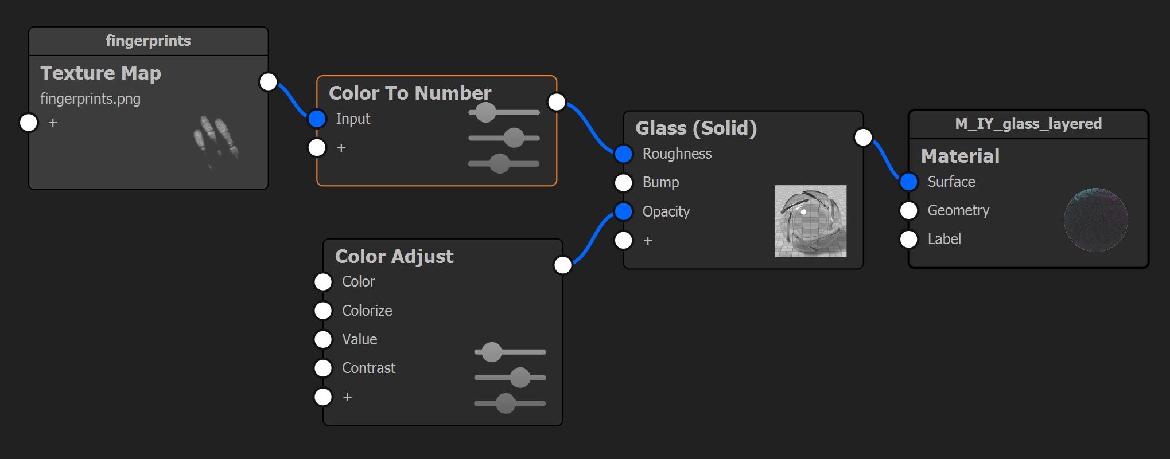The height and width of the screenshot is (459, 1170).
Task: Click the M_IY_glass_layered node header
Action: click(1028, 124)
